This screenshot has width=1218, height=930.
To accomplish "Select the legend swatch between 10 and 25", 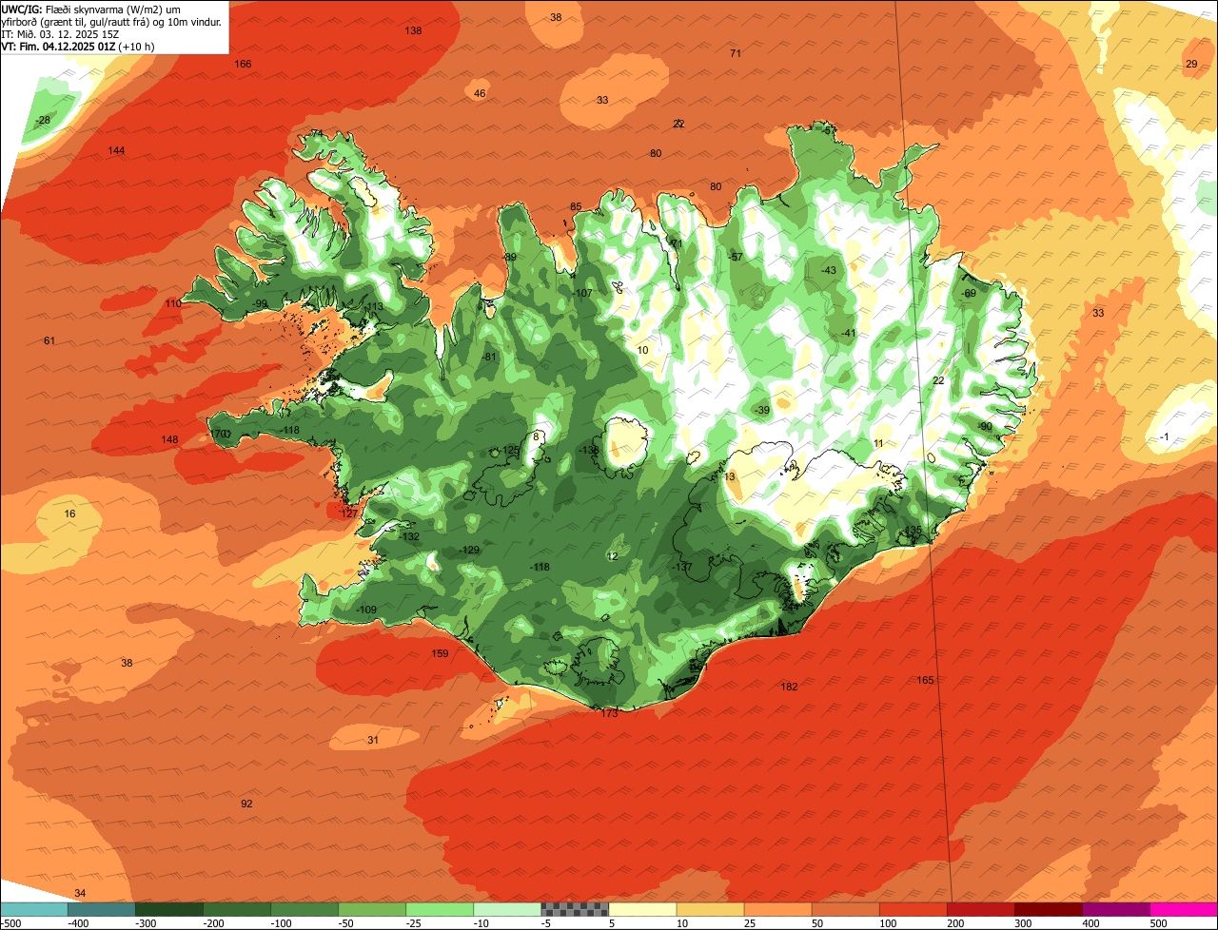I will 710,909.
